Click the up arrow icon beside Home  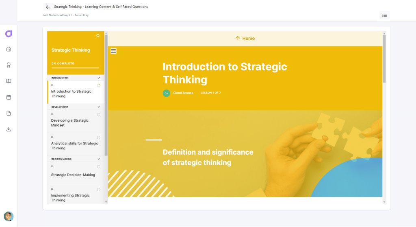click(x=238, y=38)
